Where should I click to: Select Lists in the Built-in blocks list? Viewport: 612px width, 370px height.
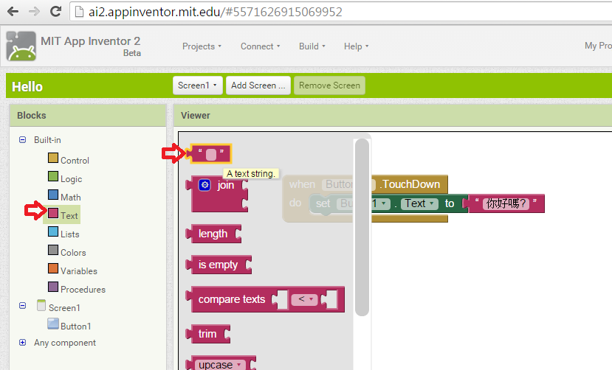(x=70, y=234)
